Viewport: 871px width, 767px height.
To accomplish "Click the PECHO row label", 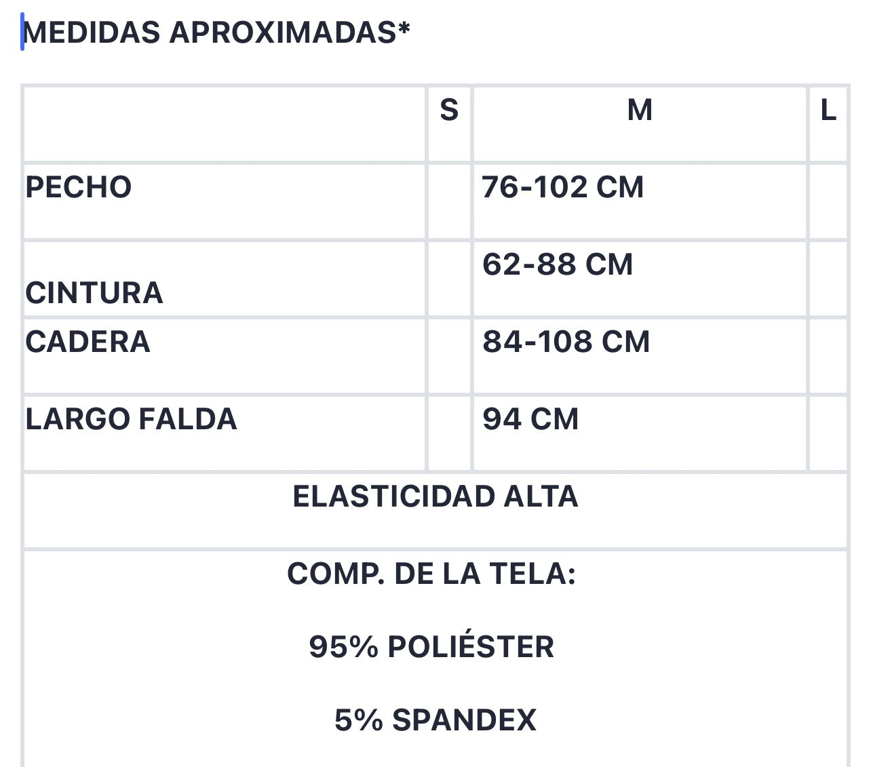I will coord(79,187).
